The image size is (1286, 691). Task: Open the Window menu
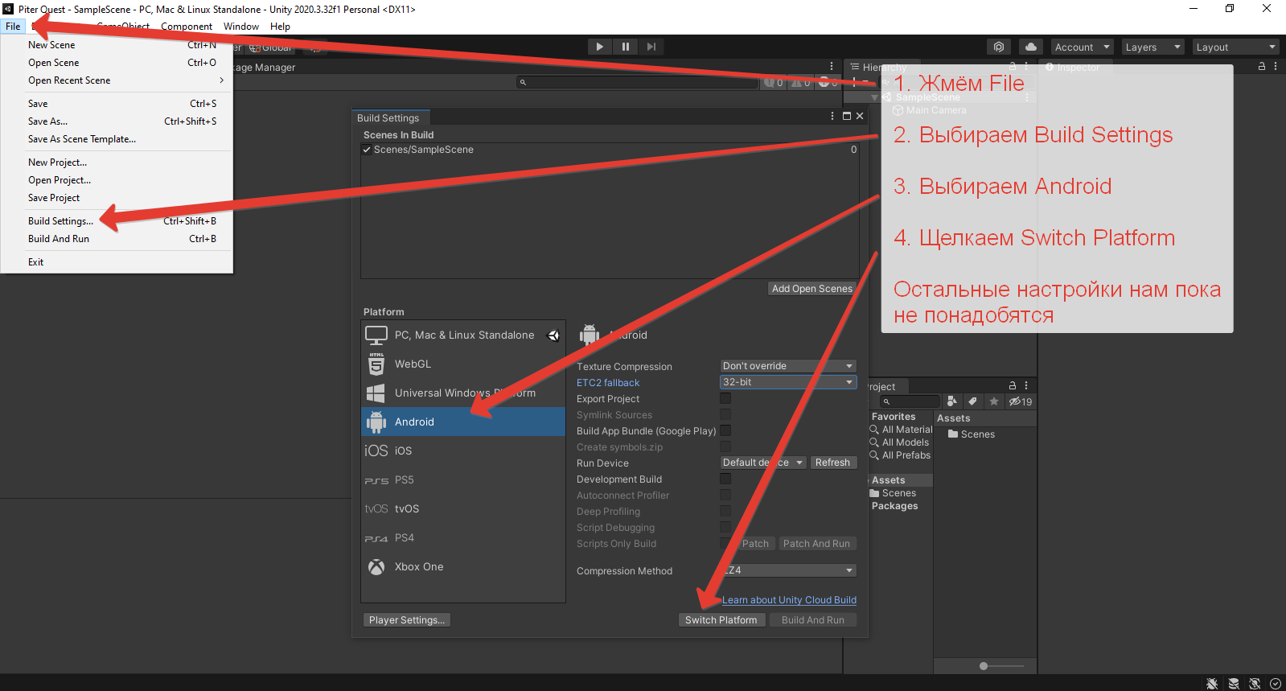pos(241,27)
